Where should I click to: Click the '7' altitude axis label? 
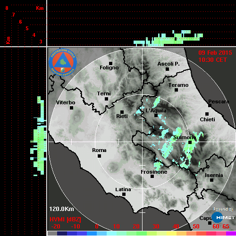pyautogui.click(x=14, y=15)
